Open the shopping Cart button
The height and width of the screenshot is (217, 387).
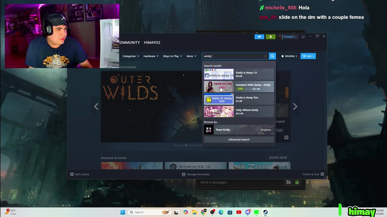click(308, 56)
